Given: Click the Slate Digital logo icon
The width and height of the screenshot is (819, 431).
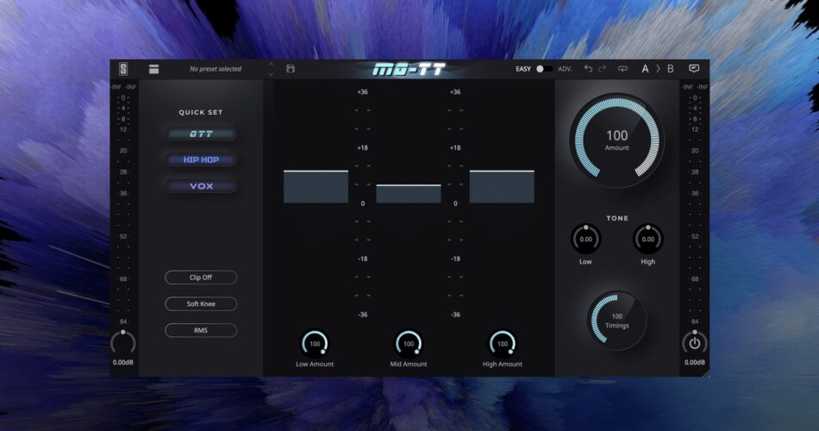Looking at the screenshot, I should click(123, 69).
